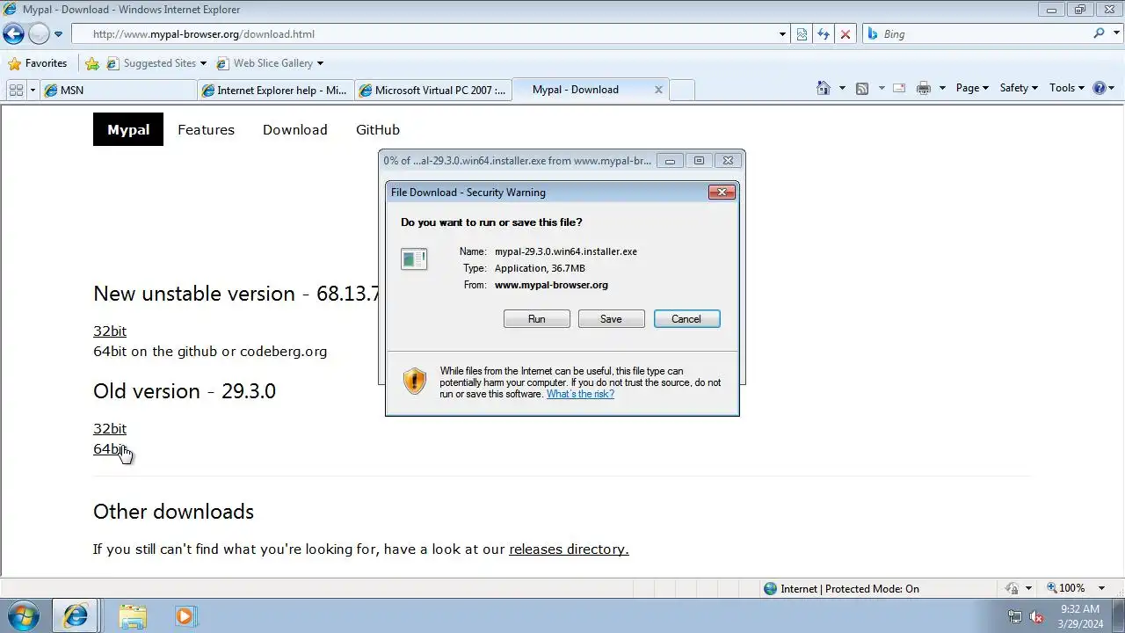Viewport: 1125px width, 633px height.
Task: Click Run in the File Download dialog
Action: click(537, 319)
